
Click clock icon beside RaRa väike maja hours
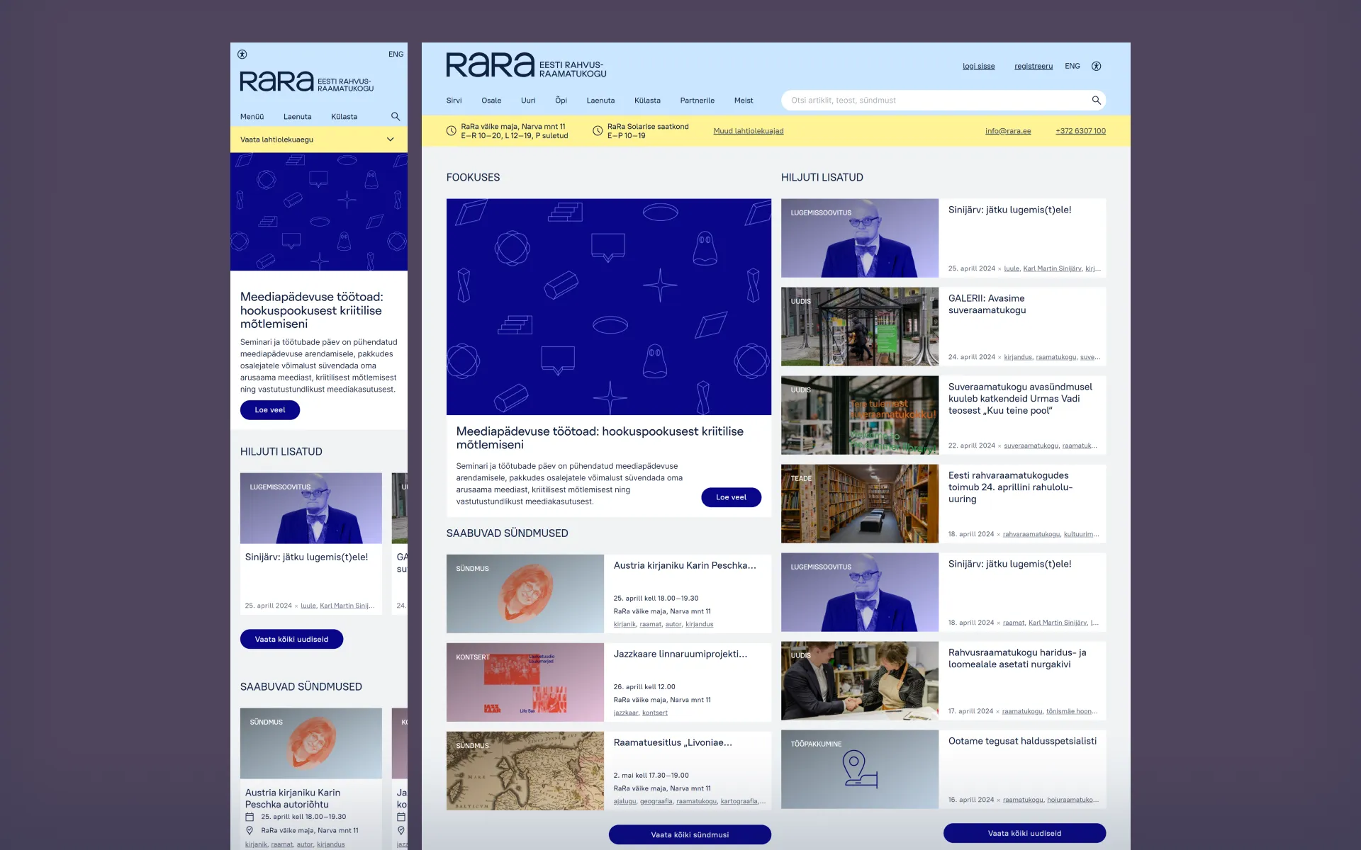(x=451, y=131)
